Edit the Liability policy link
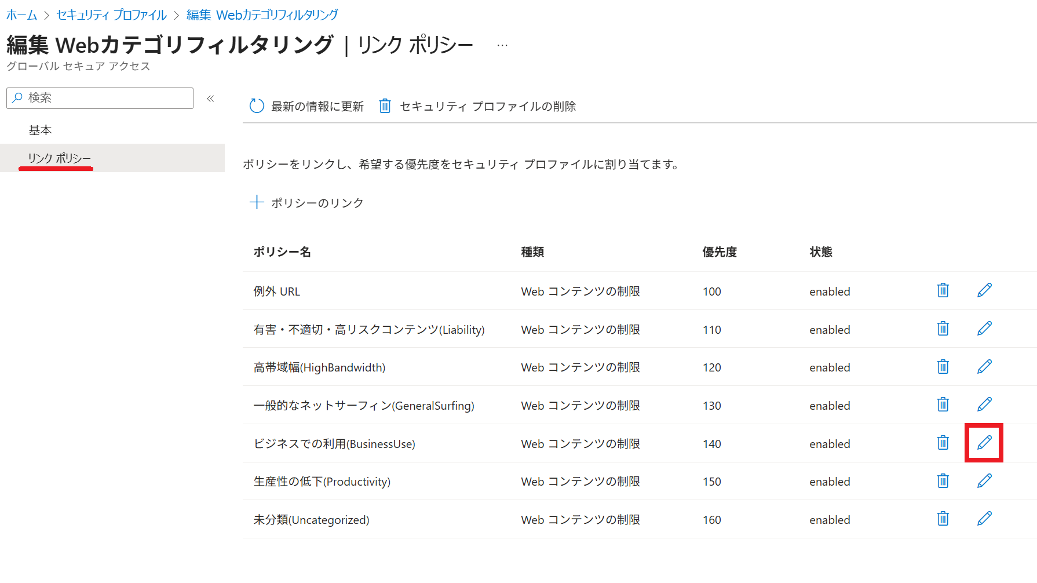1037x583 pixels. (984, 329)
